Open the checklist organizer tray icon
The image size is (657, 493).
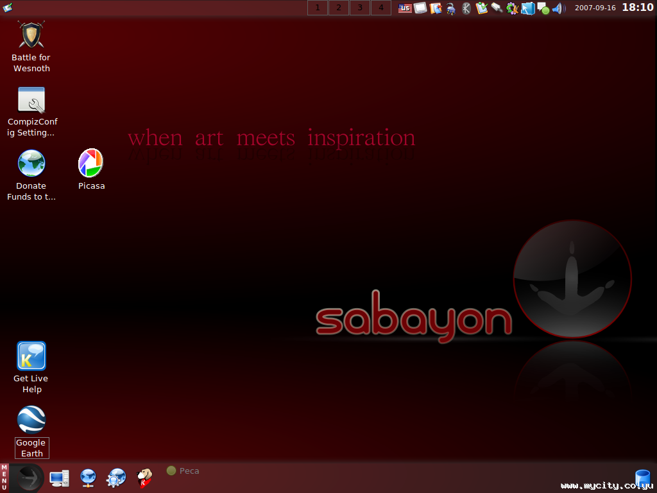click(x=482, y=8)
